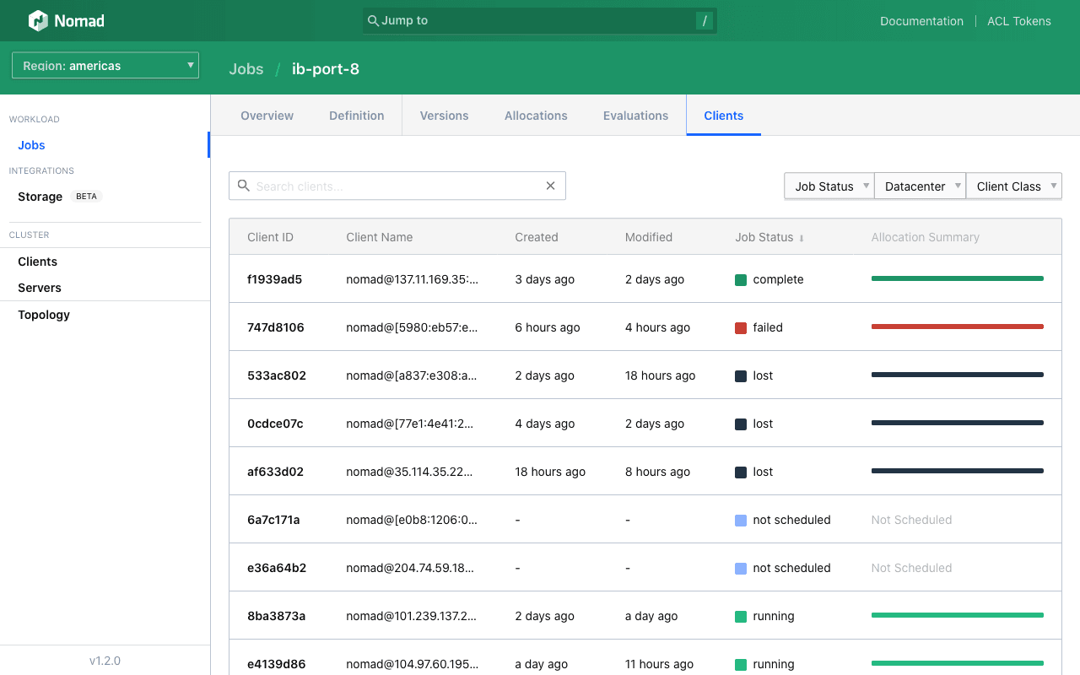Click the allocation summary bar for client f1939ad5
This screenshot has height=675, width=1080.
tap(957, 278)
